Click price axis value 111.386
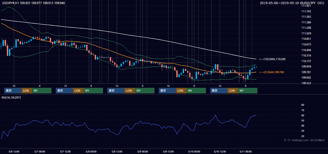This screenshot has width=328, height=154. coord(306,22)
